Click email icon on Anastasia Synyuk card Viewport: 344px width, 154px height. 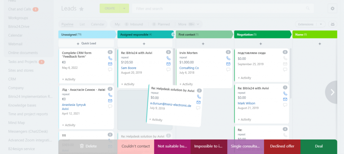pyautogui.click(x=110, y=101)
